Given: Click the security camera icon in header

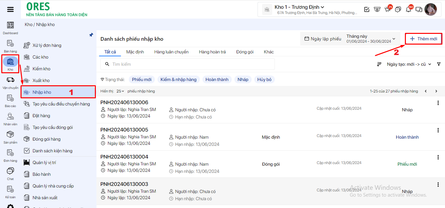Looking at the screenshot, I should point(377,9).
